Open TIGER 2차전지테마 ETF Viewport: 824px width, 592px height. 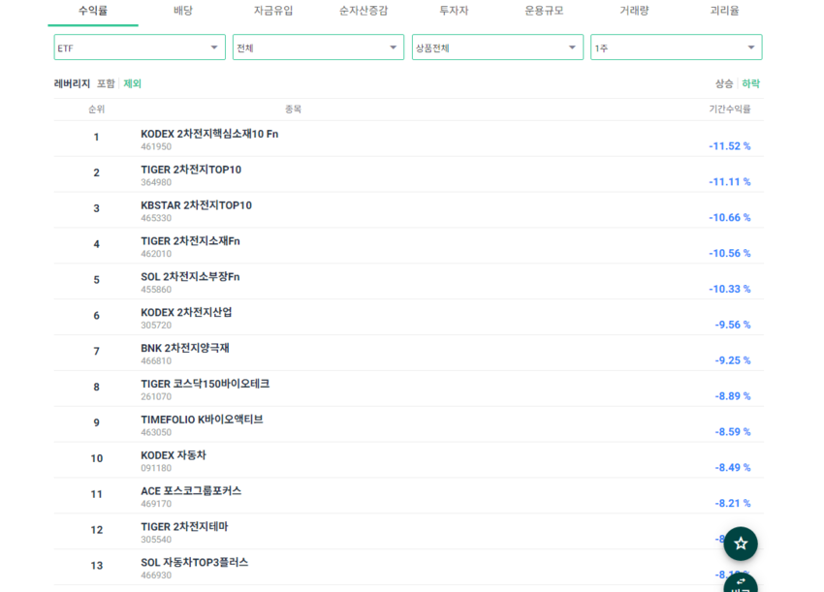[185, 527]
